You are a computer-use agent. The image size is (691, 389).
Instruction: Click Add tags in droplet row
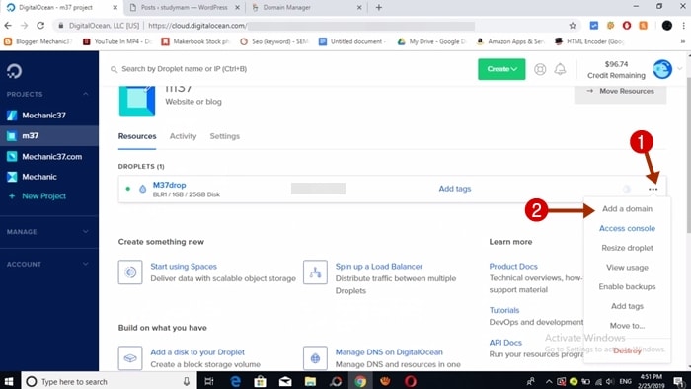(455, 189)
